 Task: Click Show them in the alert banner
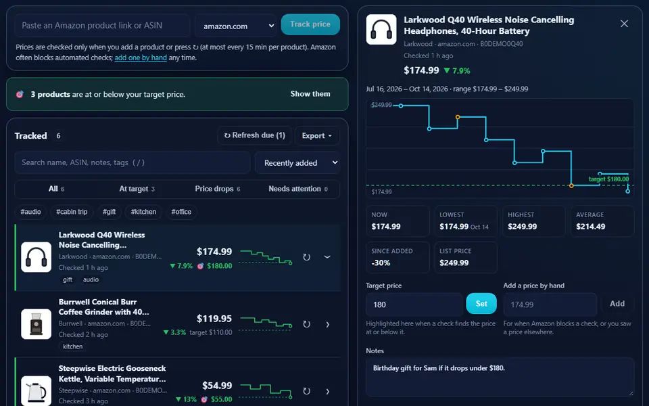pyautogui.click(x=310, y=94)
